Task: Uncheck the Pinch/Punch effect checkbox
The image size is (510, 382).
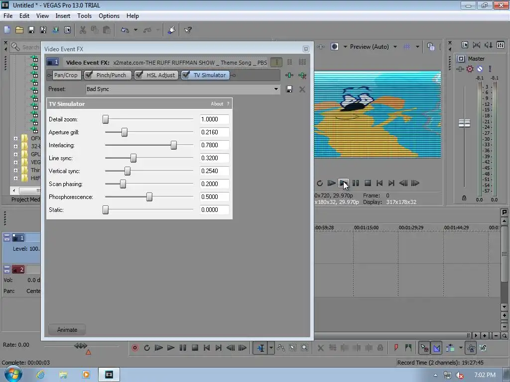Action: click(88, 75)
